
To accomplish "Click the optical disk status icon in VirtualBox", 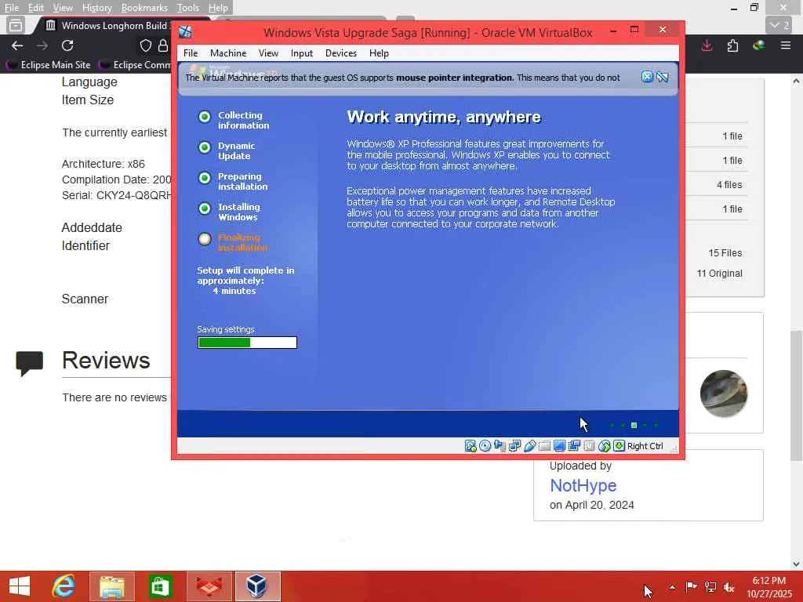I will pos(485,446).
